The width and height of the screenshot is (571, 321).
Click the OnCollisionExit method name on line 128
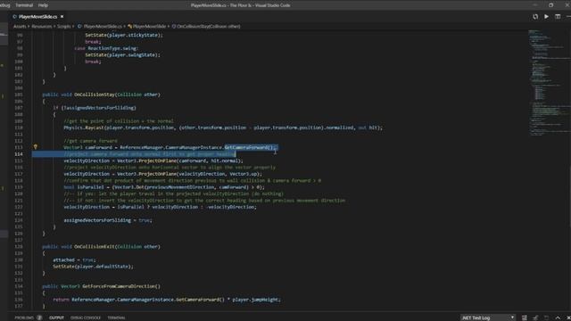point(95,247)
